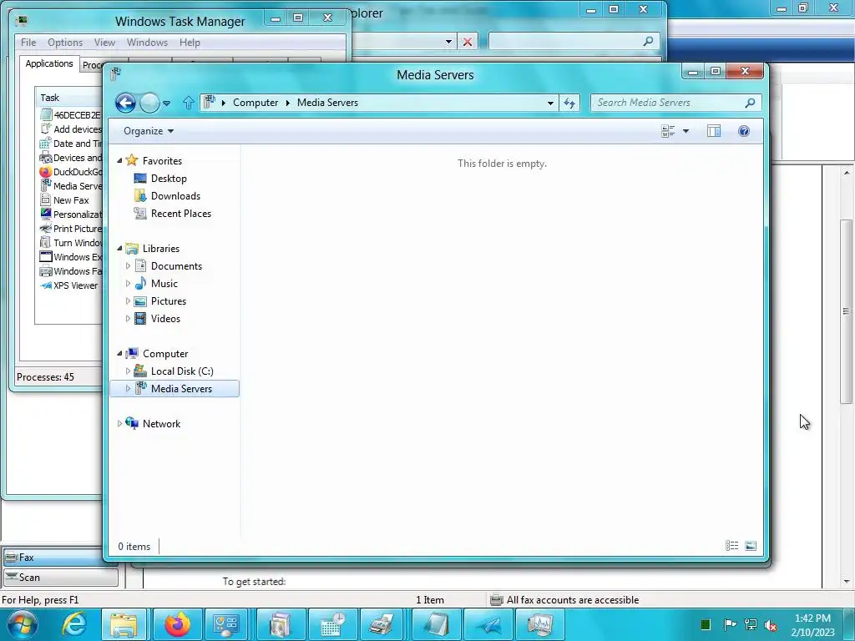This screenshot has width=855, height=641.
Task: Click the muted volume icon in tray
Action: (x=771, y=624)
